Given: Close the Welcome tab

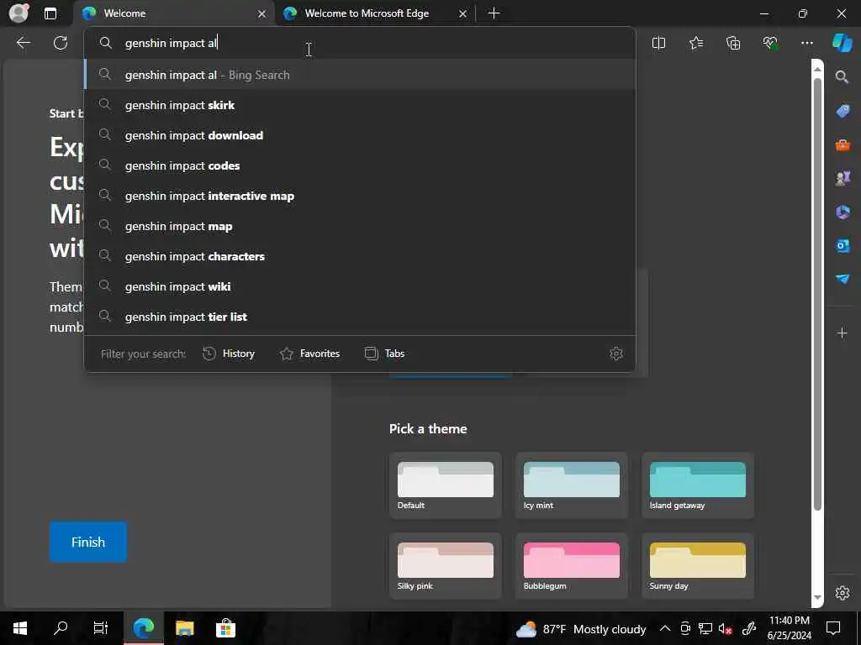Looking at the screenshot, I should point(262,13).
